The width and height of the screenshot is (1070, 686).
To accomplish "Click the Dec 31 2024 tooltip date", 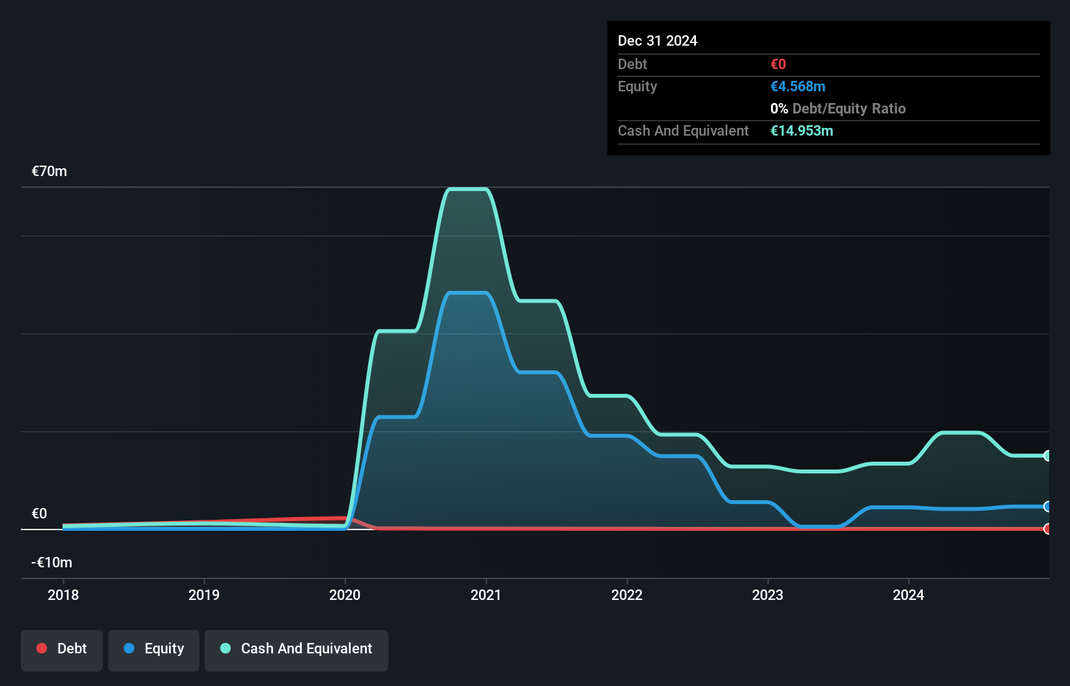I will pos(658,40).
